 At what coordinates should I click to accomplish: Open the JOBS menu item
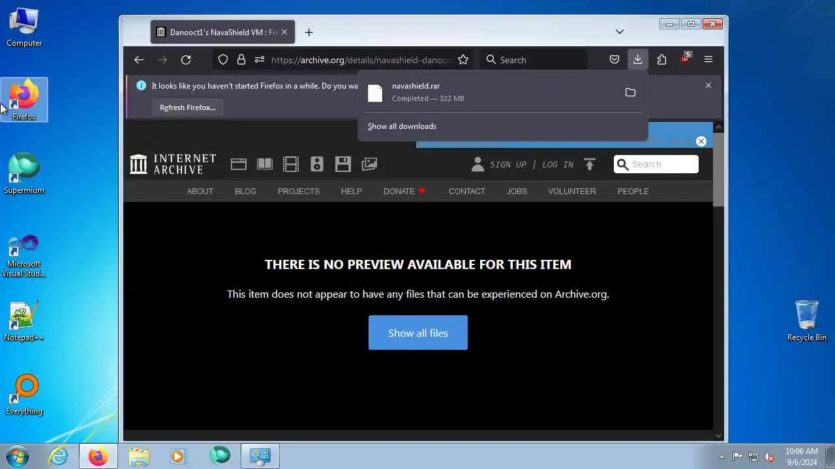[517, 191]
